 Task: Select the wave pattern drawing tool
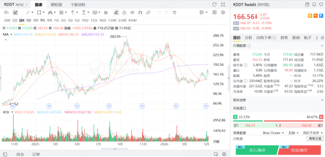point(50,12)
